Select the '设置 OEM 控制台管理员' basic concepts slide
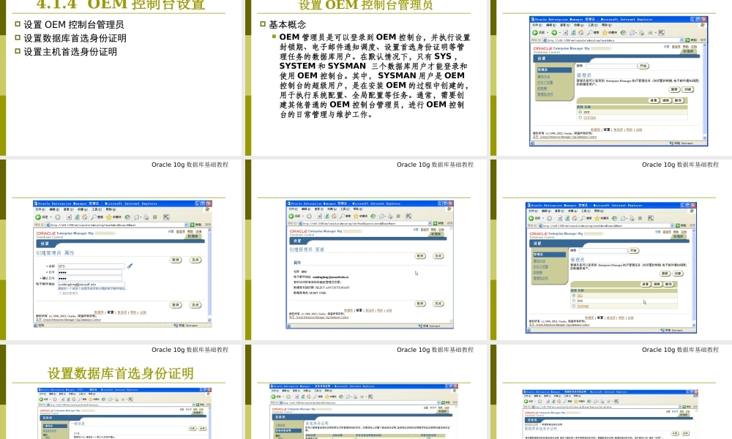The height and width of the screenshot is (439, 732). [366, 78]
